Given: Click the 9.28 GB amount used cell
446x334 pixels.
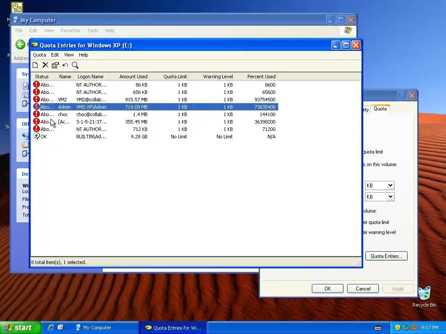Looking at the screenshot, I should click(139, 136).
